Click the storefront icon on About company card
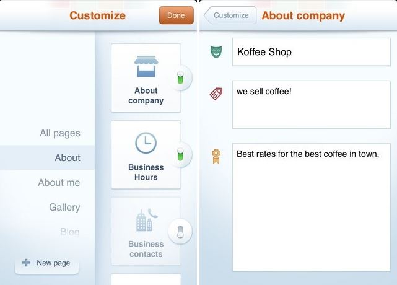This screenshot has width=397, height=285. [146, 66]
